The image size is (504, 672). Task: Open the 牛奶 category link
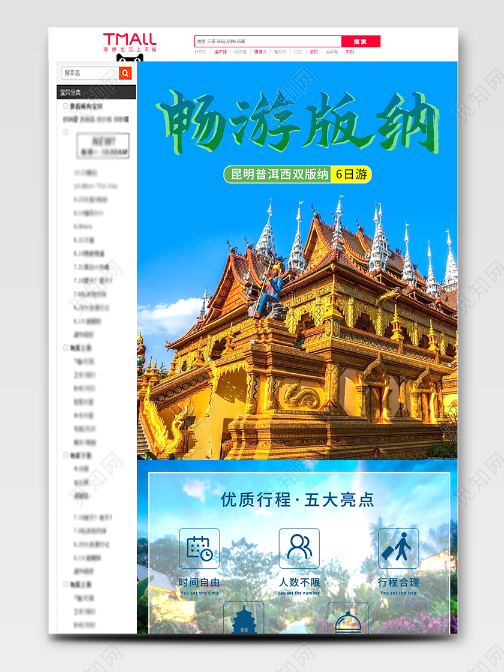[350, 52]
